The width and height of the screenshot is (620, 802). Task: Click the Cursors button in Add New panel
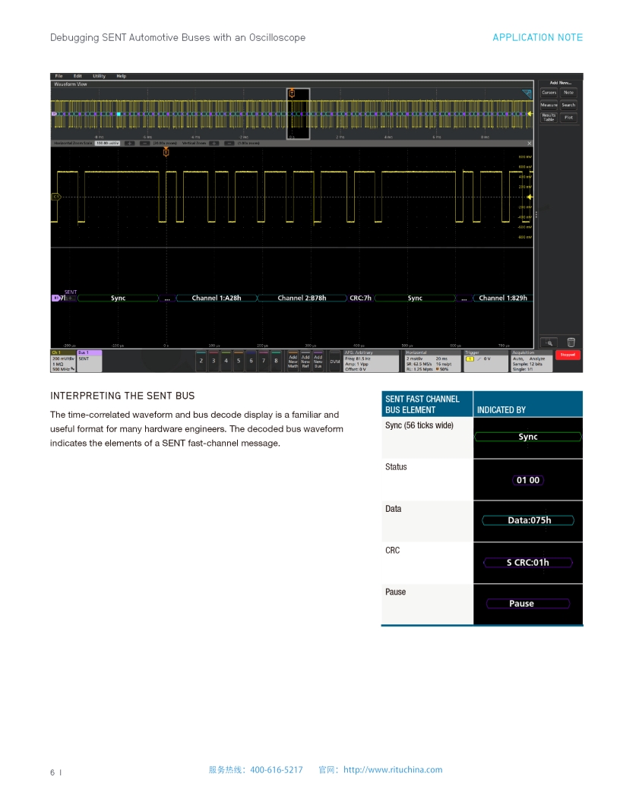click(x=549, y=93)
